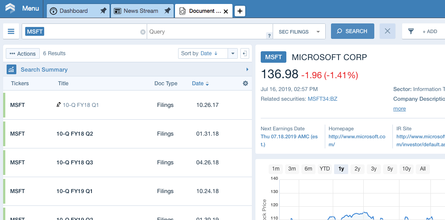Set chart range to 3m
Viewport: 445px width, 220px height.
coord(292,169)
